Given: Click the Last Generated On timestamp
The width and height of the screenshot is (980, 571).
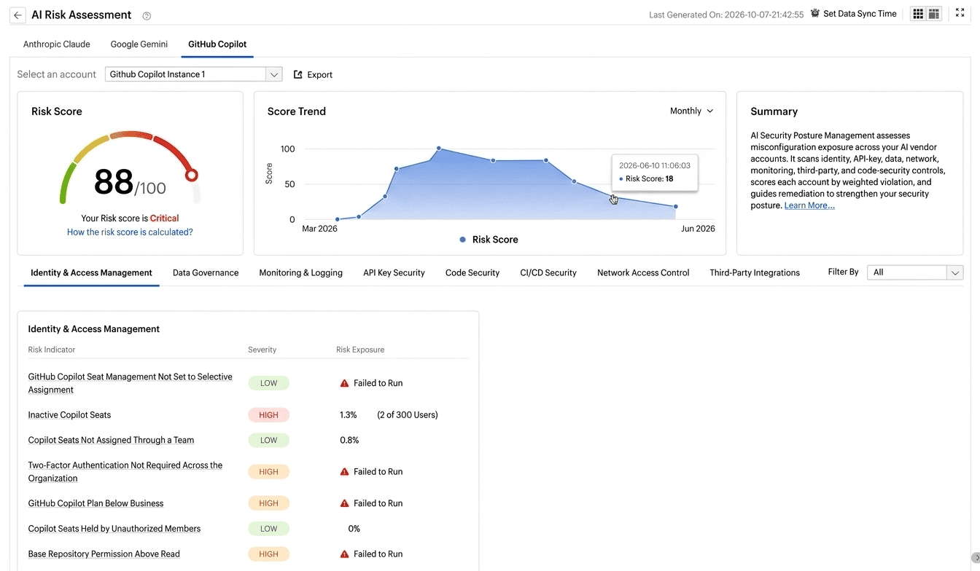Looking at the screenshot, I should [x=726, y=15].
